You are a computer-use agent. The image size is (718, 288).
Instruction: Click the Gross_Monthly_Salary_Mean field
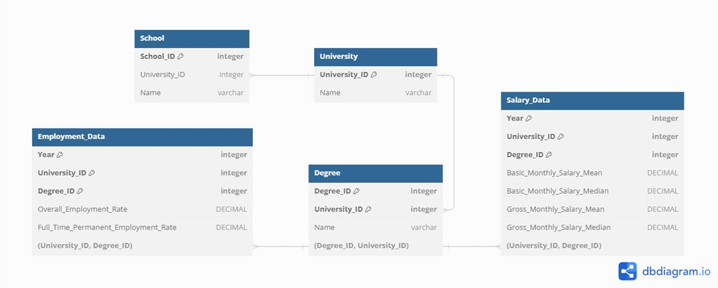click(592, 209)
